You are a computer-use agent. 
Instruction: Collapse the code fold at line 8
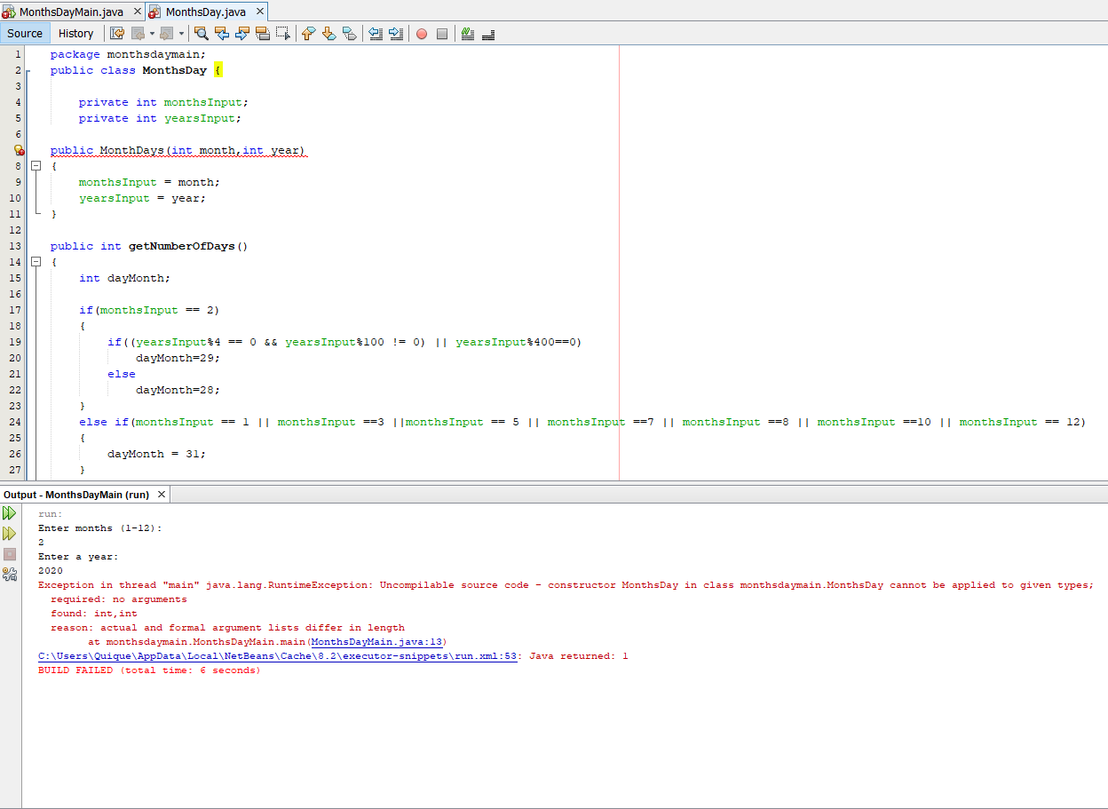[x=36, y=166]
